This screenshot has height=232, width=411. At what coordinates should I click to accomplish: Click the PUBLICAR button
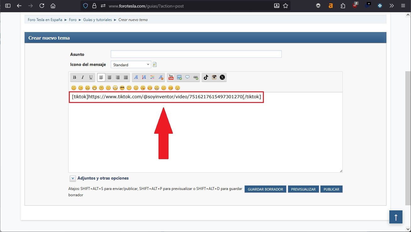coord(331,189)
